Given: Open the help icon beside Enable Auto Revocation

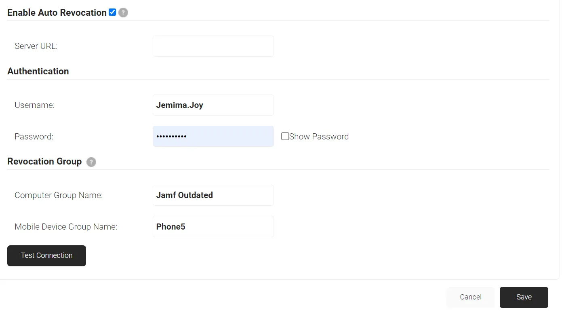Looking at the screenshot, I should click(x=123, y=13).
